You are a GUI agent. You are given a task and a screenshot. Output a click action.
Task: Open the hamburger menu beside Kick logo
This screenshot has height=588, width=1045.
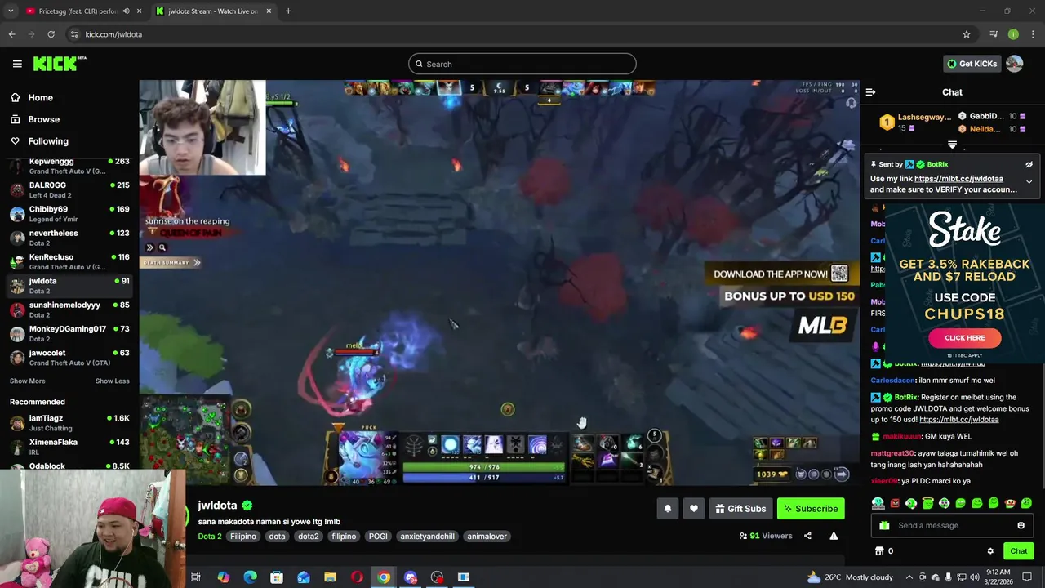click(x=17, y=64)
